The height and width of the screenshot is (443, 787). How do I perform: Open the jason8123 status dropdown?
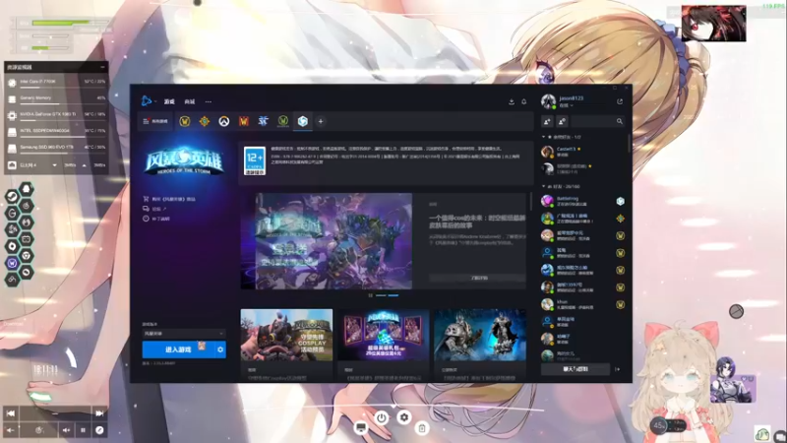567,105
